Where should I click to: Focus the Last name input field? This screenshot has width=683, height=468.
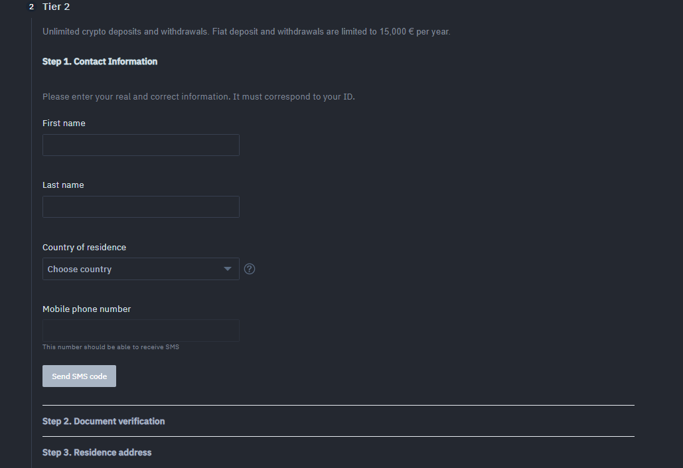coord(141,206)
